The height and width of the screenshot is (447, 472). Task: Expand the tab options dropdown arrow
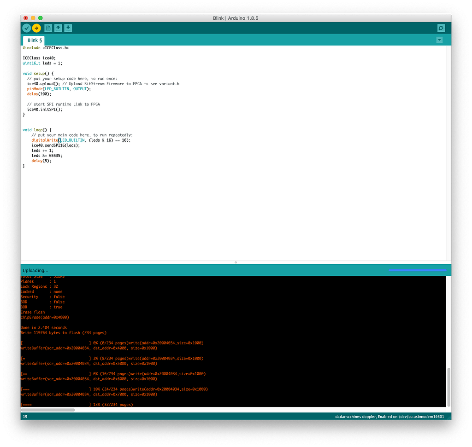(x=439, y=40)
